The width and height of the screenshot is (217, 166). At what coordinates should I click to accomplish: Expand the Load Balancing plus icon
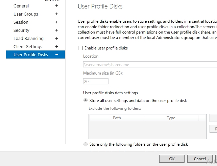click(57, 38)
